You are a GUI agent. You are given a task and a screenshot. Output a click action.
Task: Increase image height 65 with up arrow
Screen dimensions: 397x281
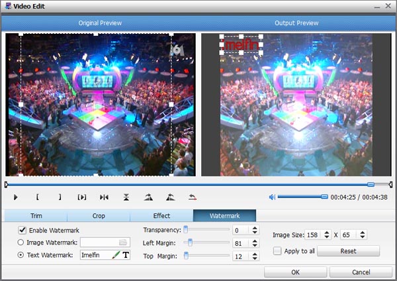click(x=363, y=233)
